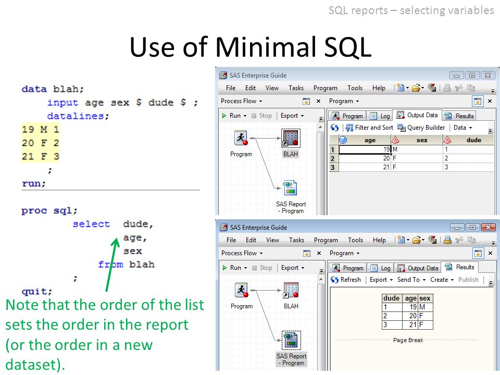Switch to Log tab in lower window
The image size is (500, 375).
pos(380,268)
